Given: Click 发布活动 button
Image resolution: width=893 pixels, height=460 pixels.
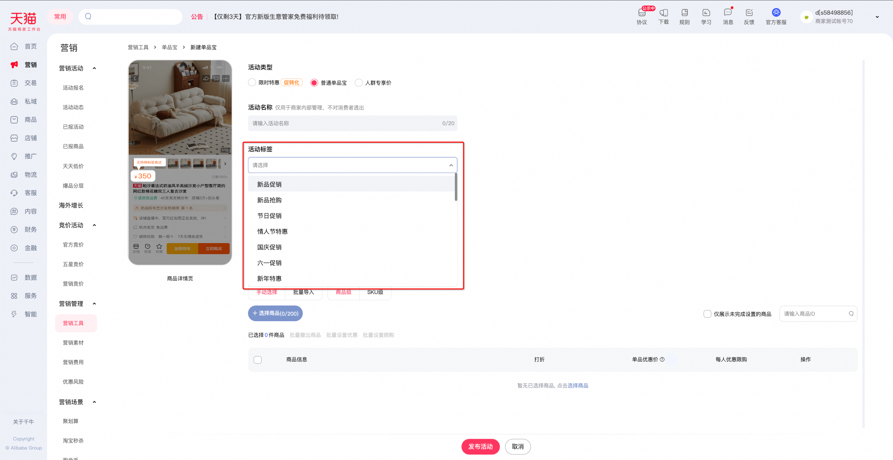Looking at the screenshot, I should pos(480,446).
